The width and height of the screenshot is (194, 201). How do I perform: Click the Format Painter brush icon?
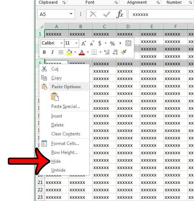coord(123,52)
